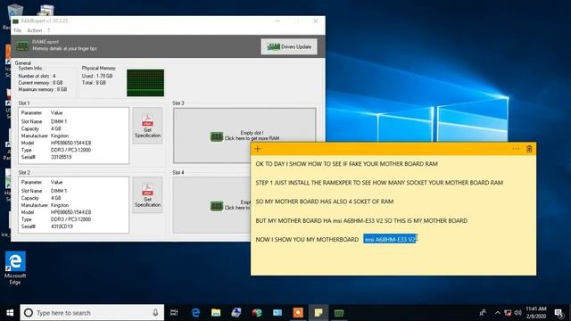The width and height of the screenshot is (571, 321).
Task: Click the Drivers Update button
Action: point(289,46)
